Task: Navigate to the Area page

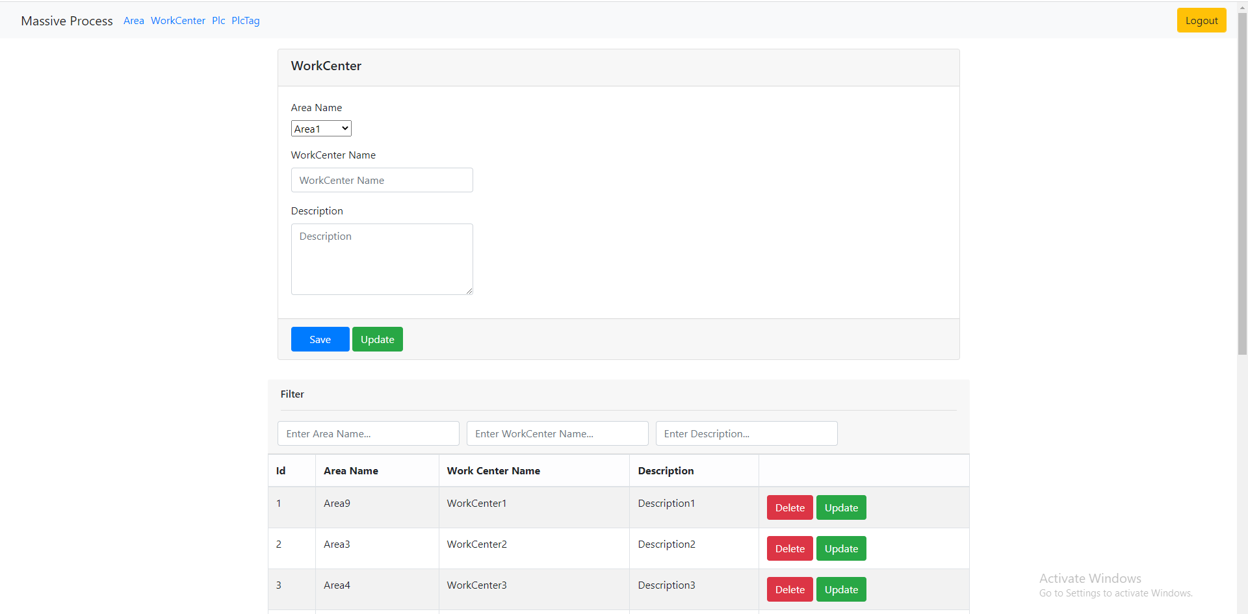Action: [x=133, y=20]
